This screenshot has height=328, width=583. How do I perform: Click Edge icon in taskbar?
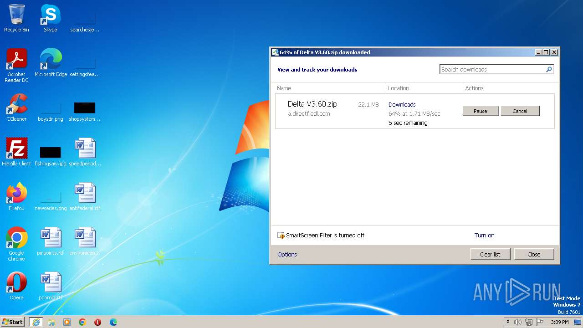113,322
